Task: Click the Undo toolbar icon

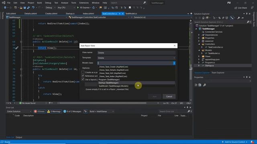Action: [x=33, y=8]
